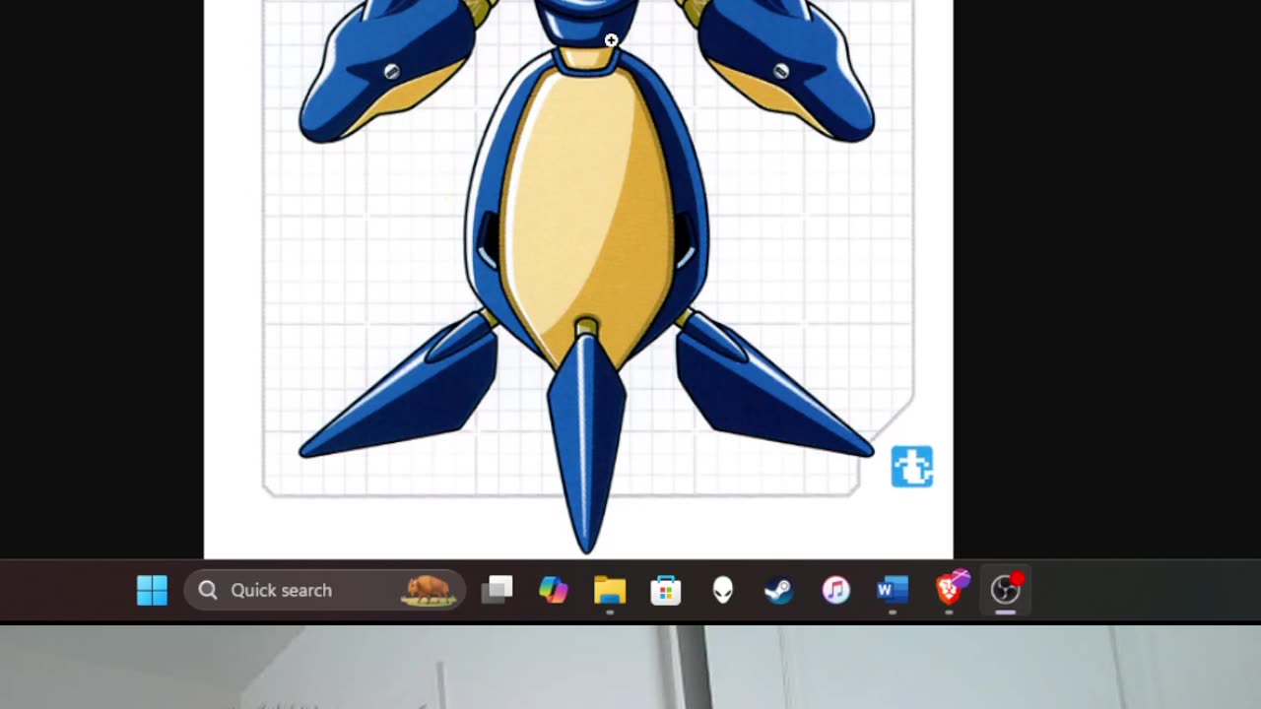Launch Alienware Command Center from the taskbar

click(x=723, y=590)
